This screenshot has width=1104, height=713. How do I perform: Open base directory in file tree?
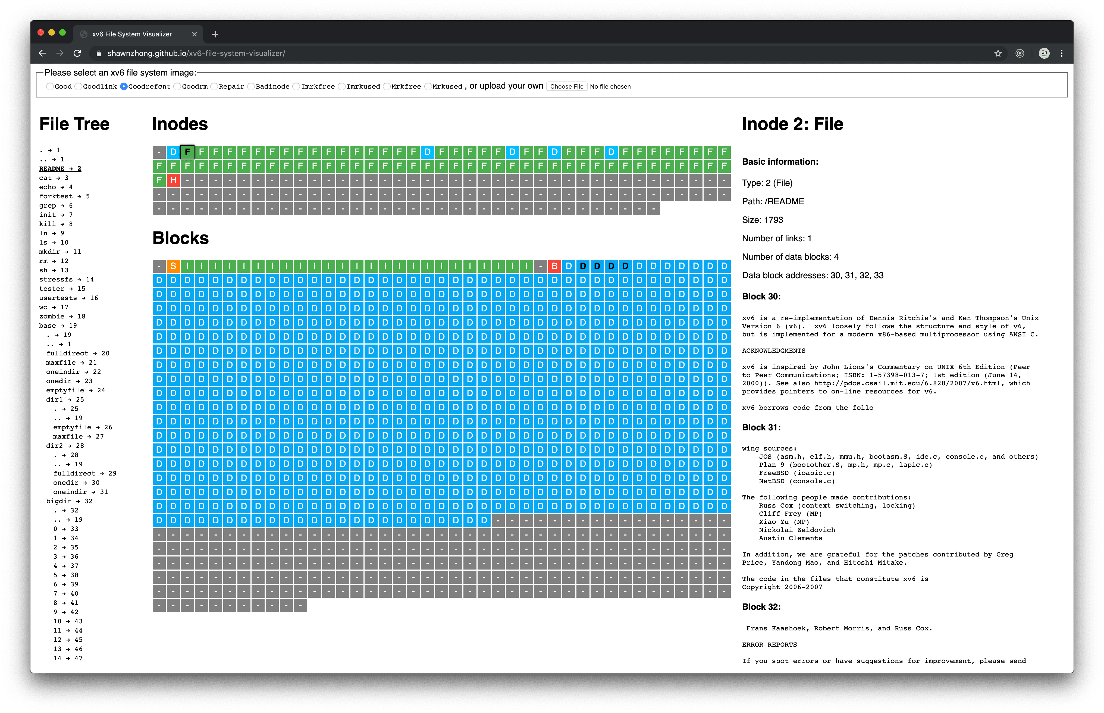48,326
